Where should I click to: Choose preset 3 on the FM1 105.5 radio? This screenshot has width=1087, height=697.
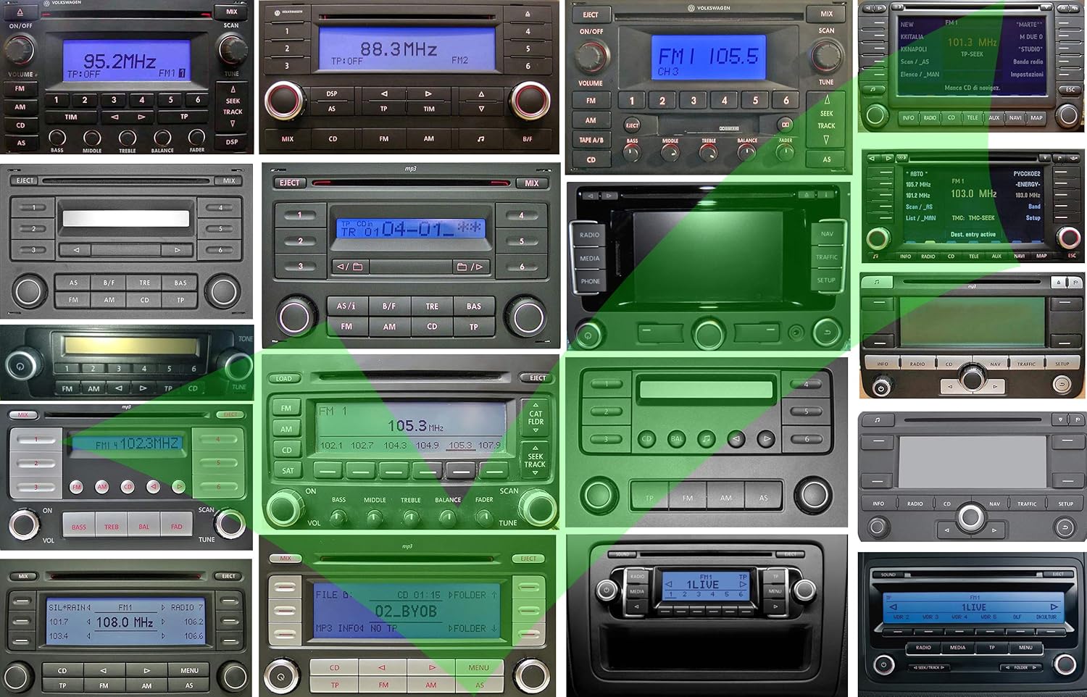[x=694, y=101]
